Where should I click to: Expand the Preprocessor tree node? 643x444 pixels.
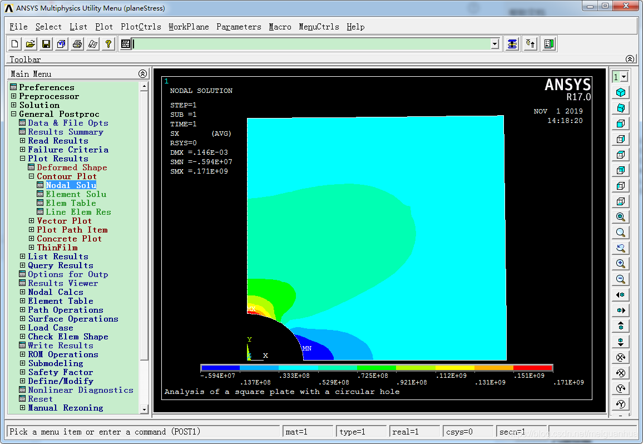pos(13,96)
